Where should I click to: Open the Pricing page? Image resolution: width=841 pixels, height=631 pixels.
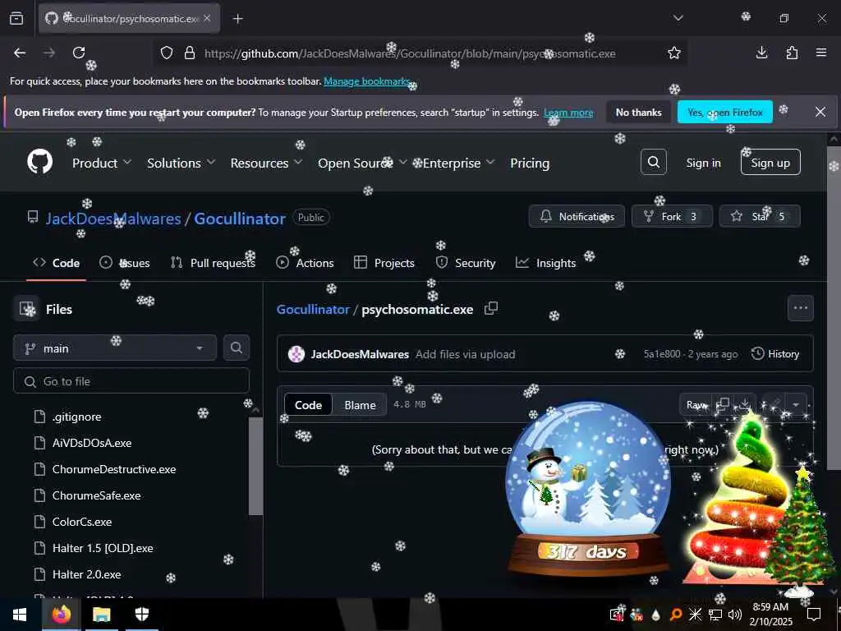(530, 164)
